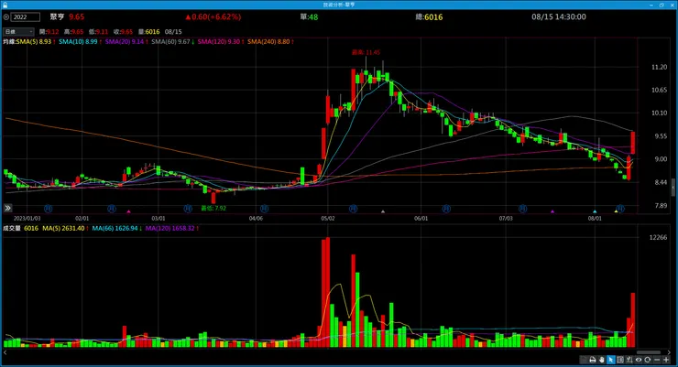Viewport: 678px width, 367px height.
Task: Click the 最高 11.45 high annotation
Action: (366, 52)
